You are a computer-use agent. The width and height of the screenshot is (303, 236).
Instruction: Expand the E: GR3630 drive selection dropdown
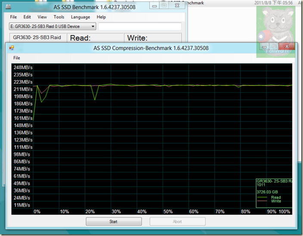pos(53,26)
